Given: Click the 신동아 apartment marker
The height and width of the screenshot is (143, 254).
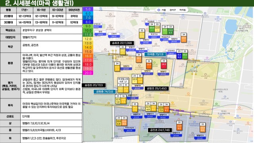Looking at the screenshot, I should coord(114,35).
